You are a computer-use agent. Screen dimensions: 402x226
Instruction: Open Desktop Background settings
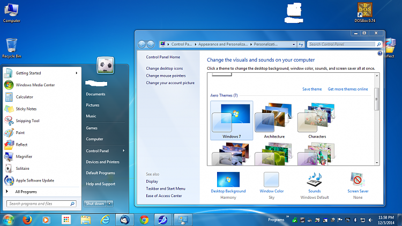tap(228, 185)
